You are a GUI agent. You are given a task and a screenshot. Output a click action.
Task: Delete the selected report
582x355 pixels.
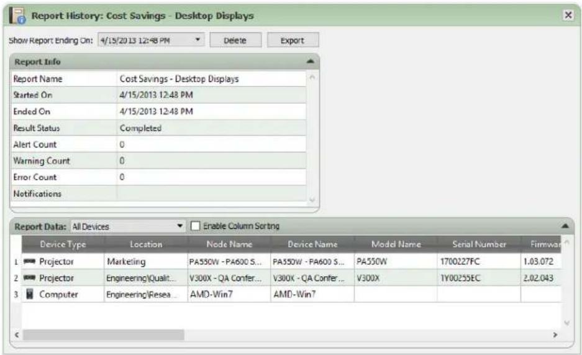(x=235, y=40)
